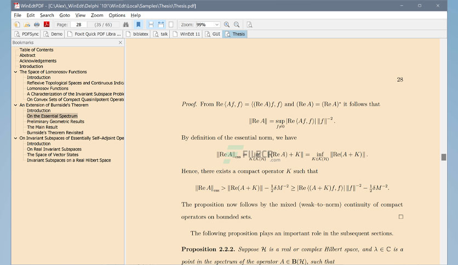Screen dimensions: 458x265
Task: Open the Search menu
Action: tap(47, 15)
